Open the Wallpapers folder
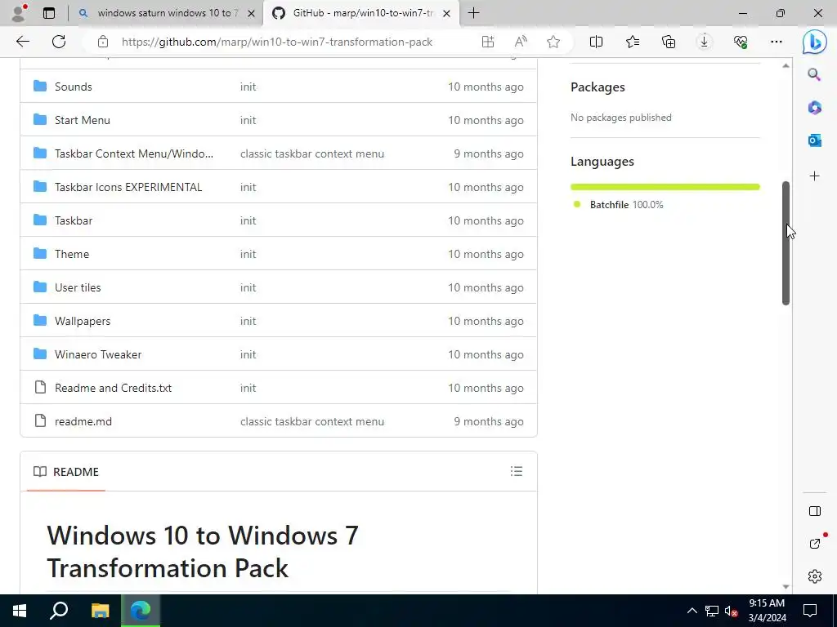The height and width of the screenshot is (627, 837). coord(83,321)
